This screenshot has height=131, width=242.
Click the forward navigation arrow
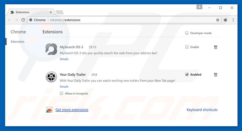coord(16,20)
